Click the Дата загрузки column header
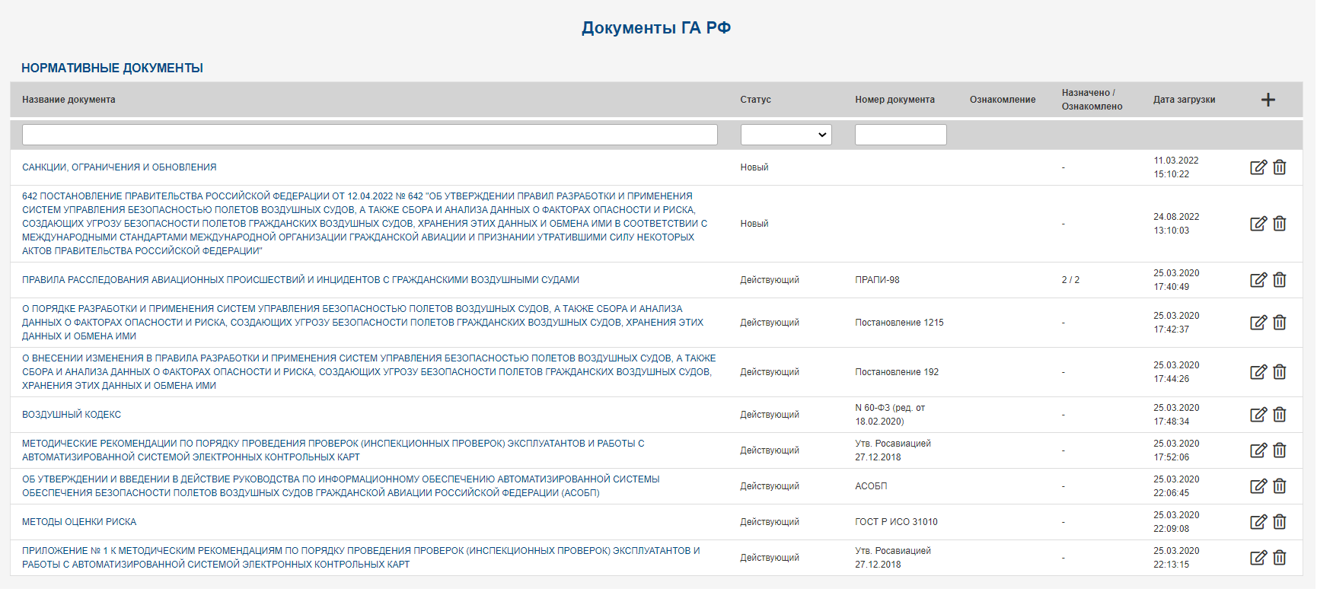 tap(1184, 100)
